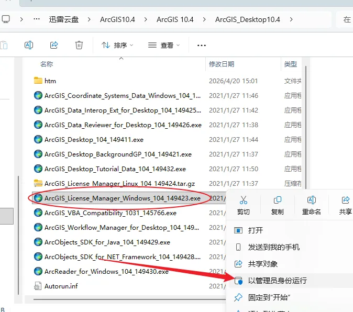Click date 2026/4/20 15:01 of htm folder

coord(233,81)
